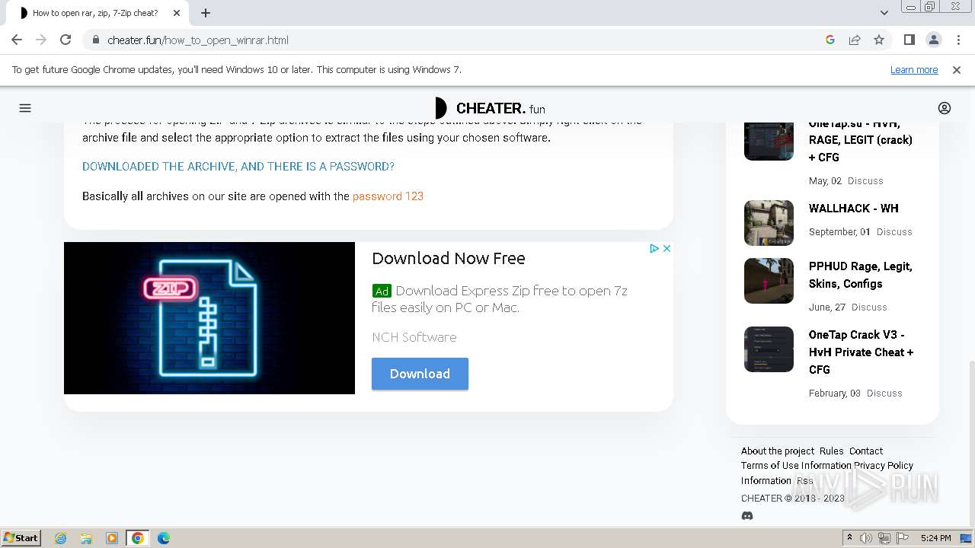Viewport: 975px width, 548px height.
Task: Open the Google search icon in address bar
Action: (830, 40)
